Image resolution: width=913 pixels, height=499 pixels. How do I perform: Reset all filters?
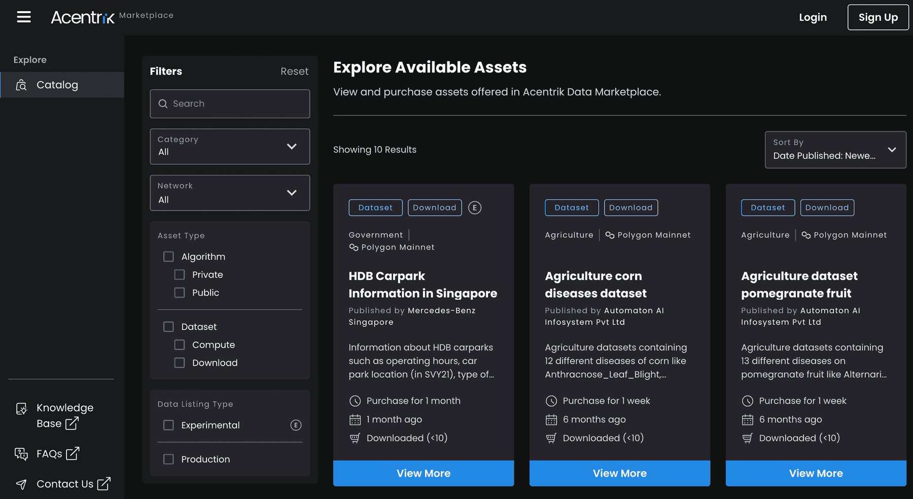tap(294, 71)
